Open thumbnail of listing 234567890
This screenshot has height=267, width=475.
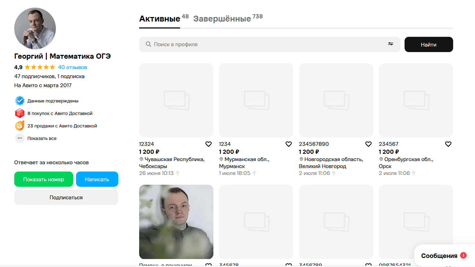336,100
